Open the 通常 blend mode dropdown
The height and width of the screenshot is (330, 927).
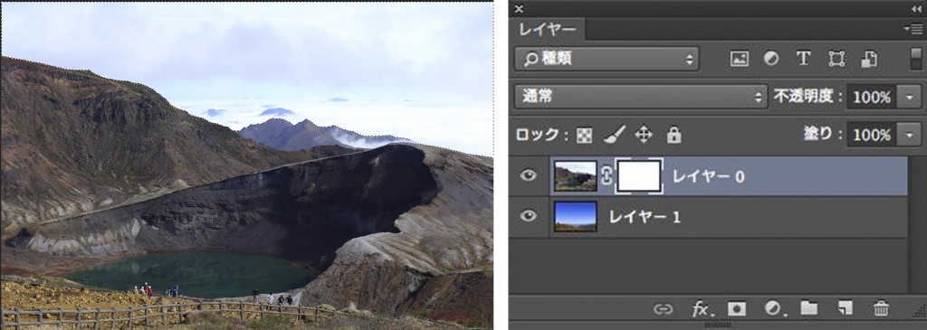(641, 97)
